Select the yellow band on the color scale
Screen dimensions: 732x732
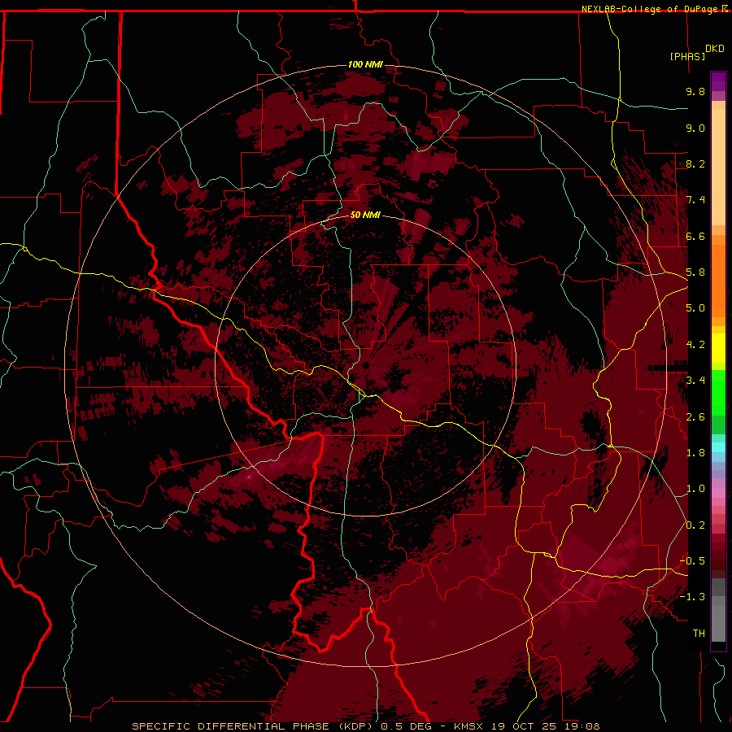tap(718, 348)
